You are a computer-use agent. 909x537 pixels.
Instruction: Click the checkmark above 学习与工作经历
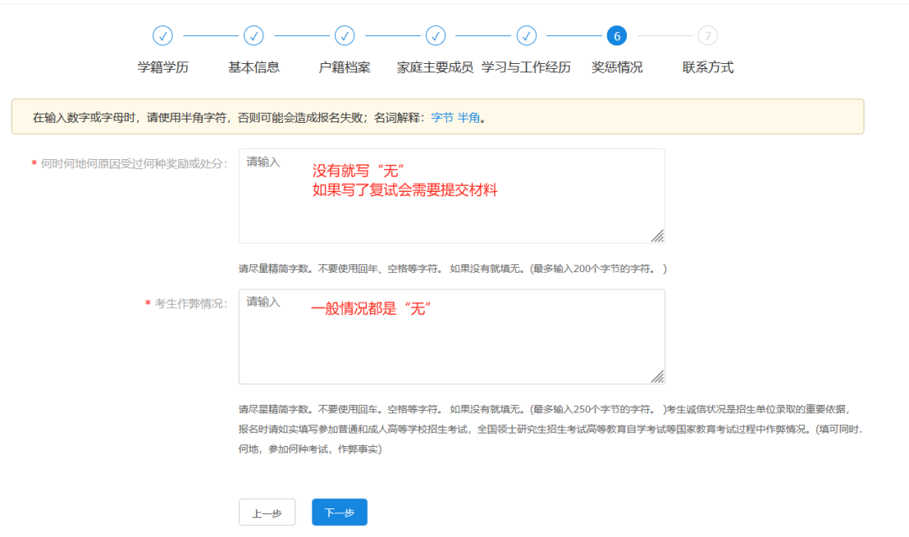point(527,36)
